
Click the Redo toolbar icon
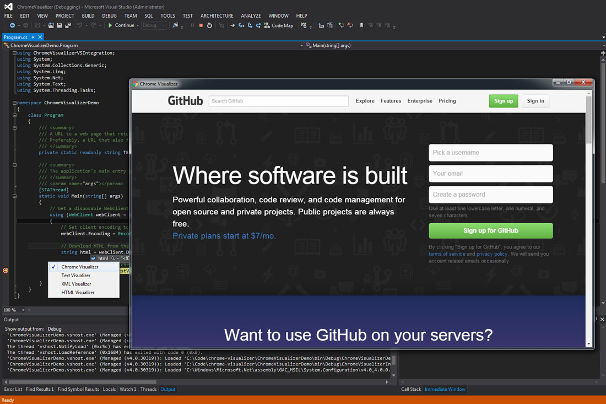coord(93,25)
